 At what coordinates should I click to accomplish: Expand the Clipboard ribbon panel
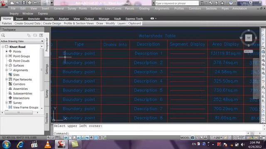click(135, 24)
